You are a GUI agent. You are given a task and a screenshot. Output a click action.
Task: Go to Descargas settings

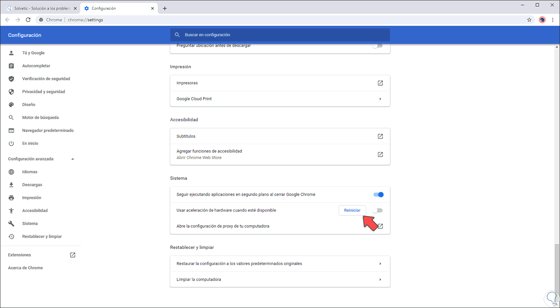[x=32, y=185]
